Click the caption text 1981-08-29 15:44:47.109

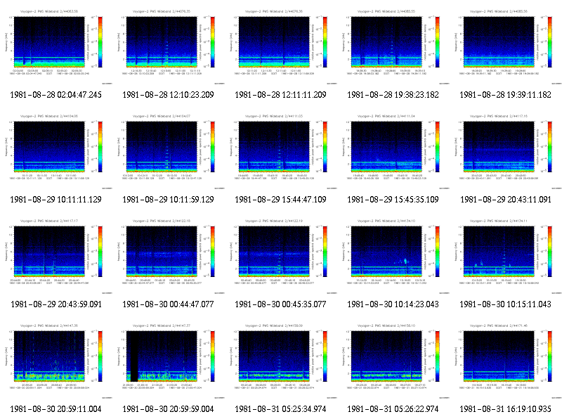coord(280,200)
